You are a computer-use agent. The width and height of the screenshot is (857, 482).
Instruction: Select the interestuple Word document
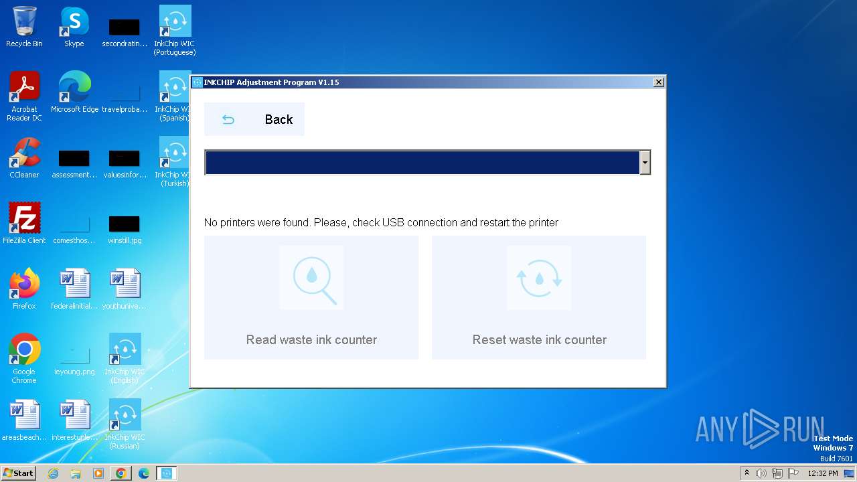pos(74,420)
